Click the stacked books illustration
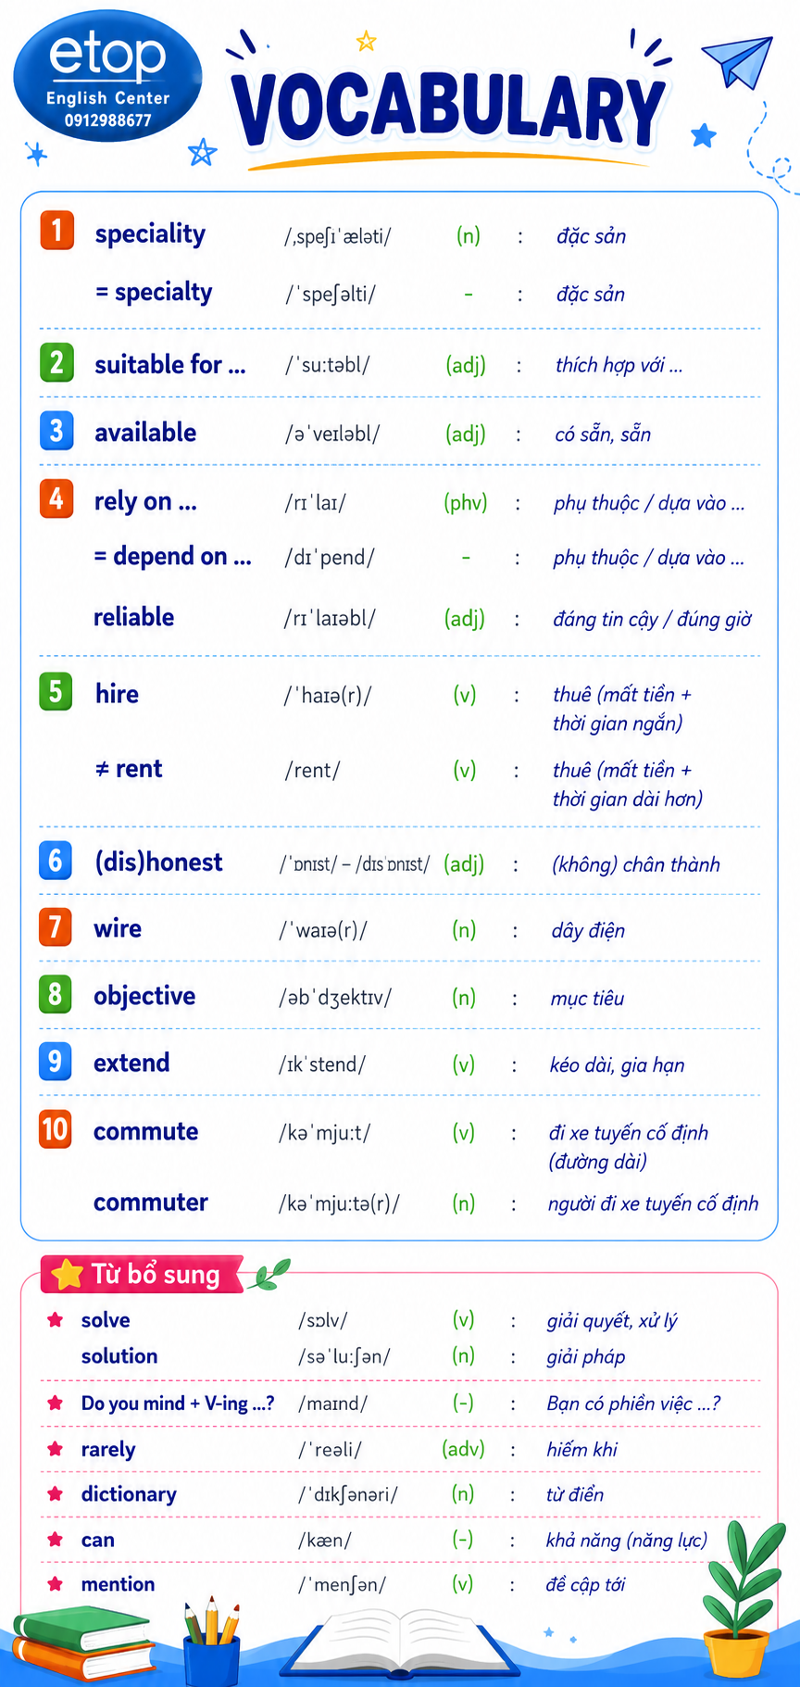 83,1643
